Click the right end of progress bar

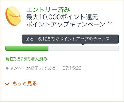click(x=118, y=48)
